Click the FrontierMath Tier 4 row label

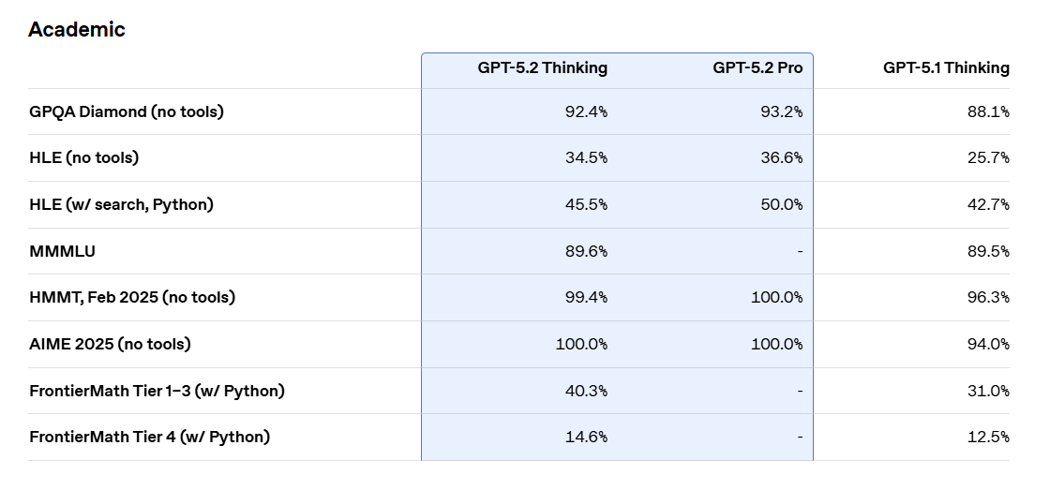tap(149, 437)
